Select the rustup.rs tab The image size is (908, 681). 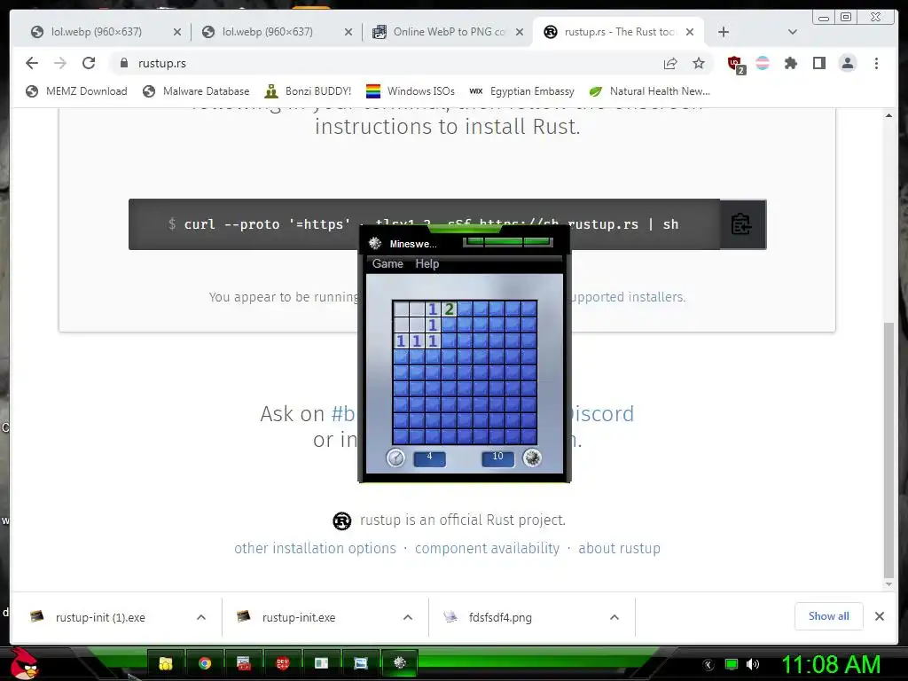point(618,32)
